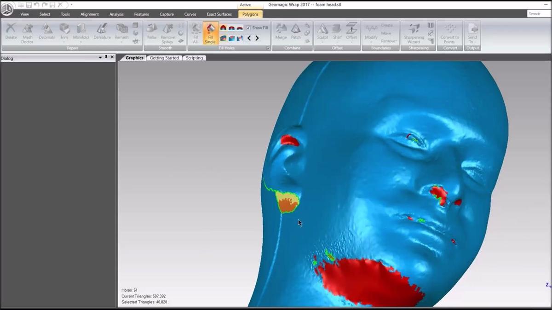This screenshot has width=552, height=310.
Task: Open the Tools ribbon tab
Action: 65,14
